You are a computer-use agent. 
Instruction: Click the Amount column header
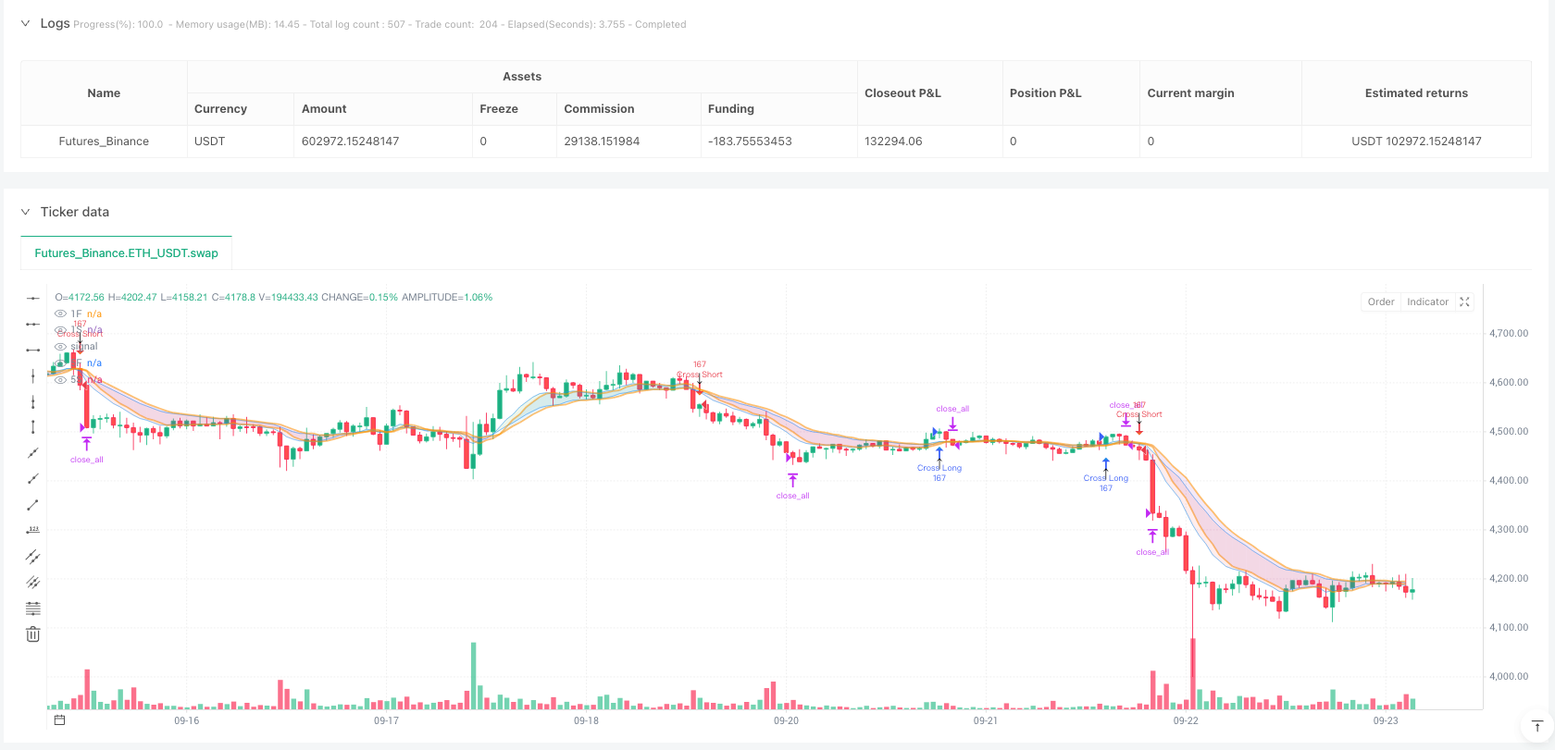click(x=383, y=109)
